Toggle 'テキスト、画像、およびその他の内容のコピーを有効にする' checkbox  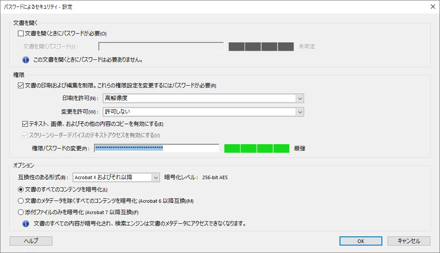click(25, 124)
